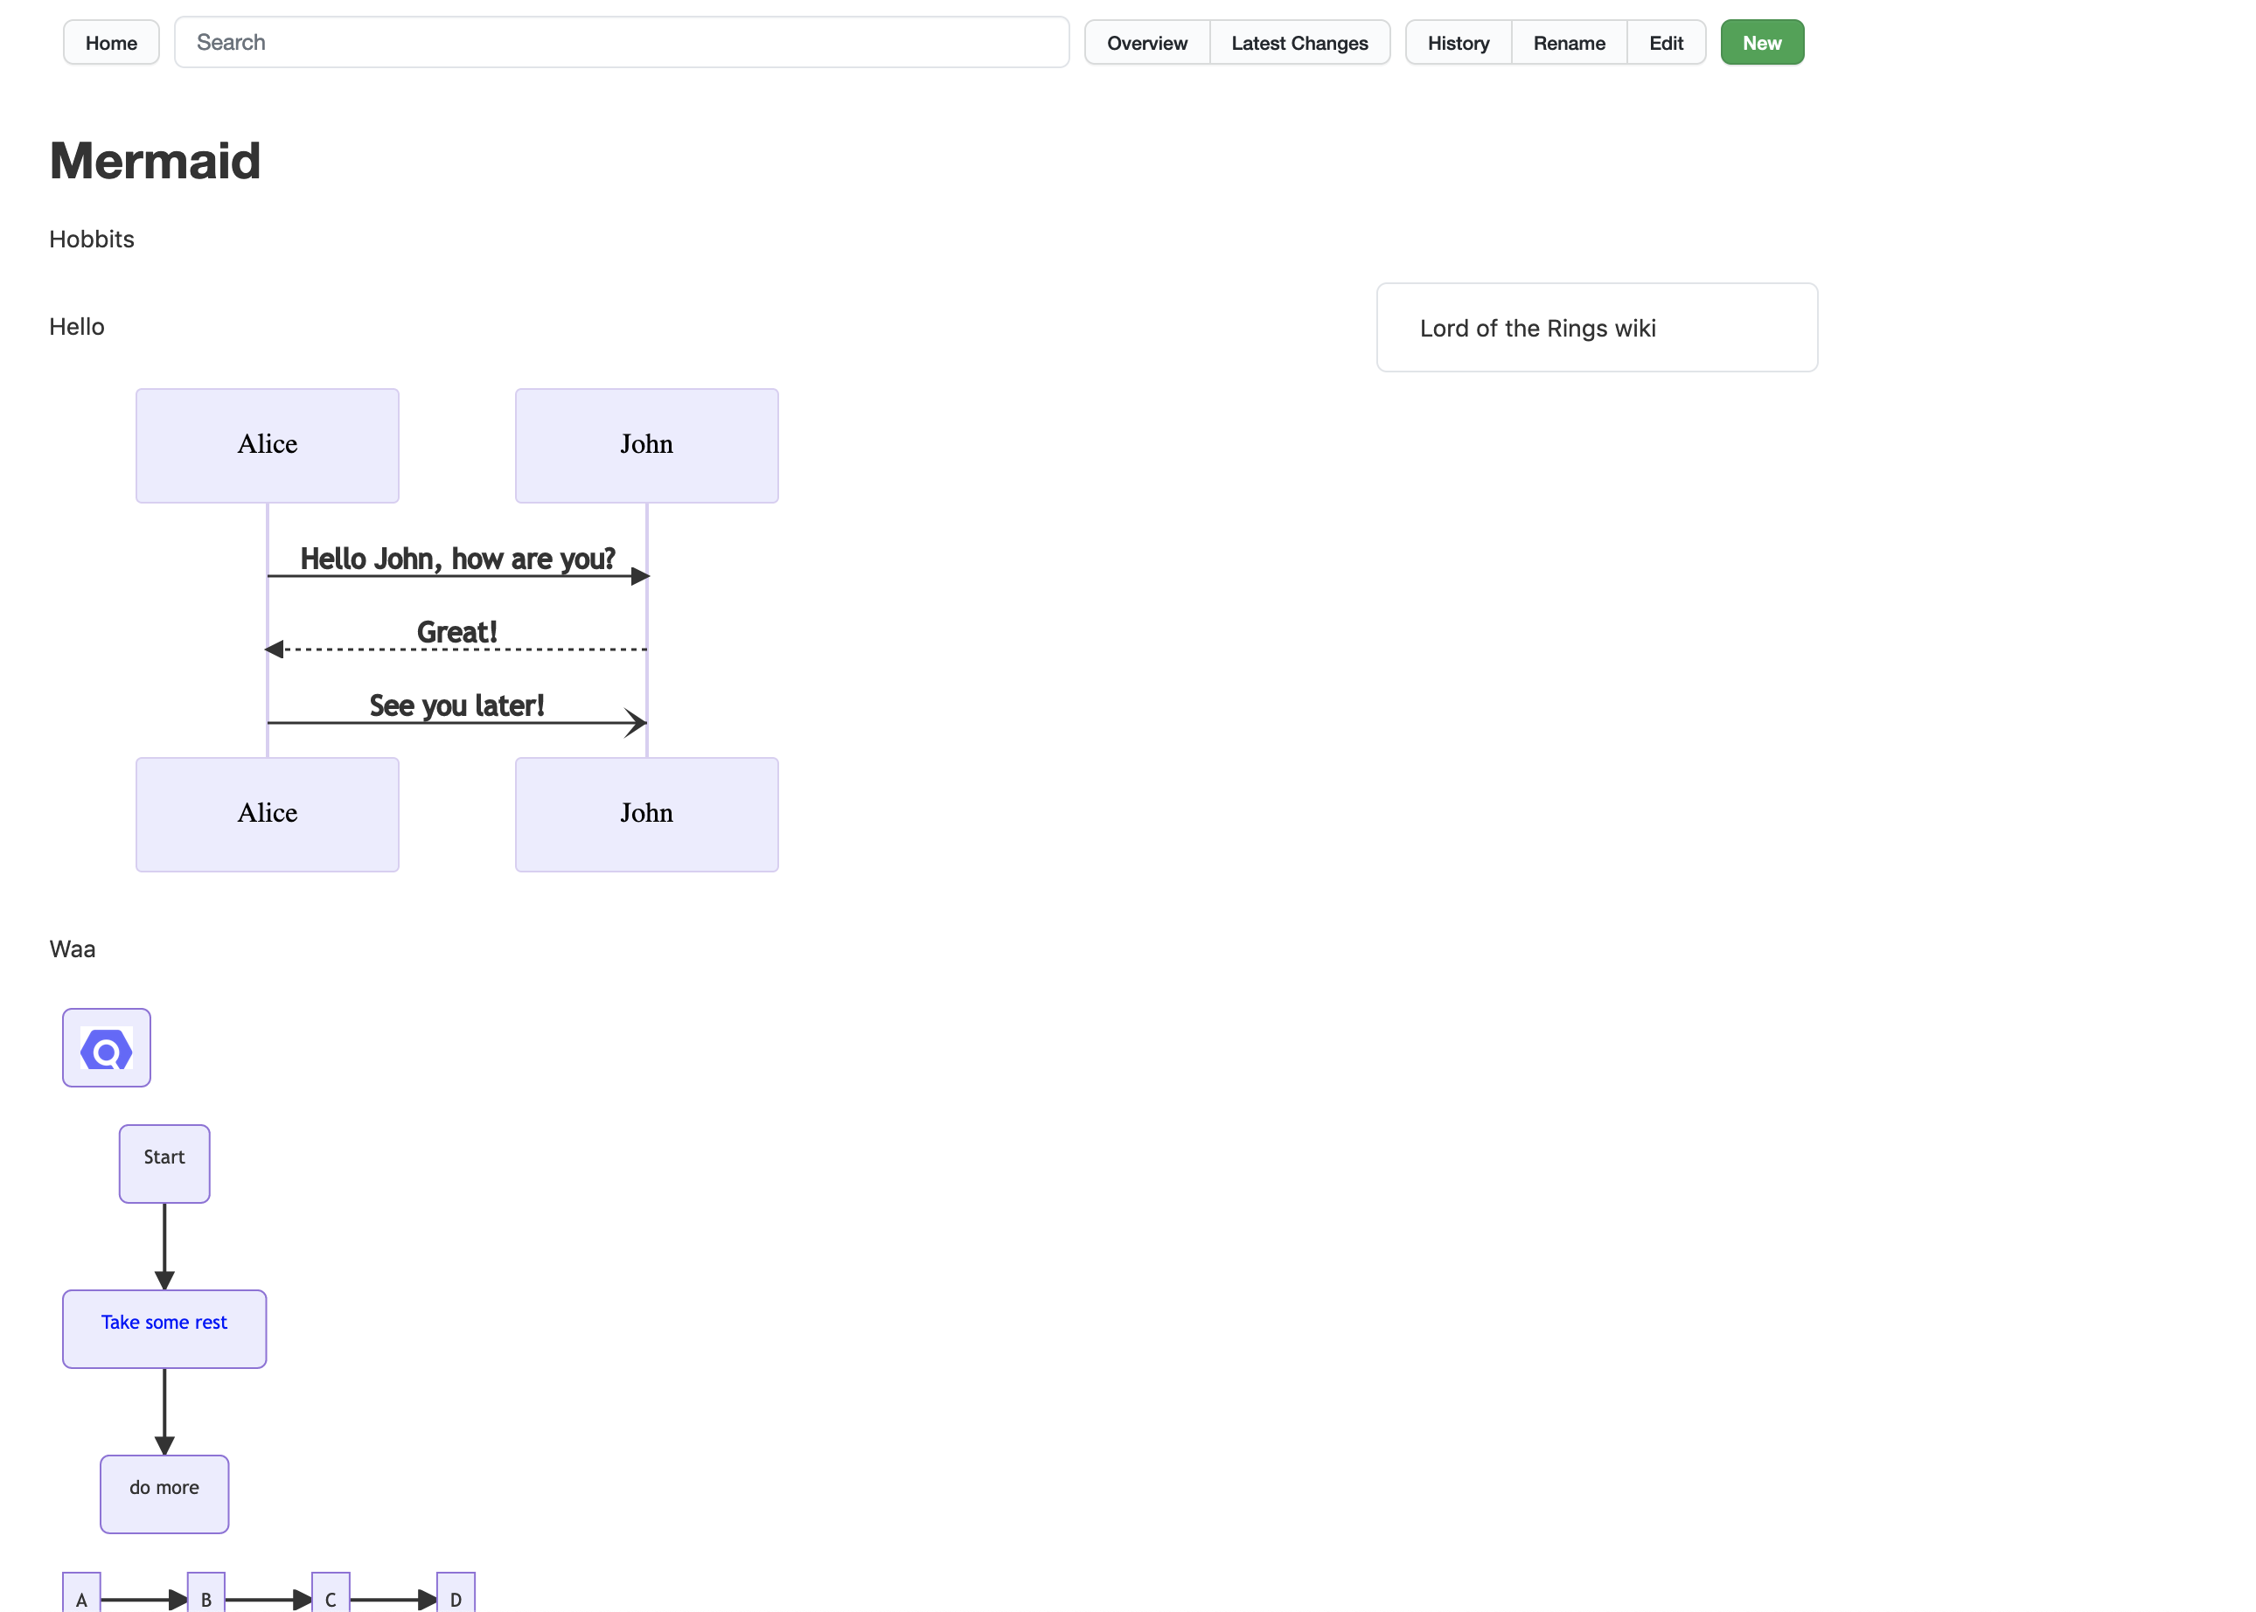The width and height of the screenshot is (2256, 1612).
Task: Open the Take some rest link
Action: (164, 1322)
